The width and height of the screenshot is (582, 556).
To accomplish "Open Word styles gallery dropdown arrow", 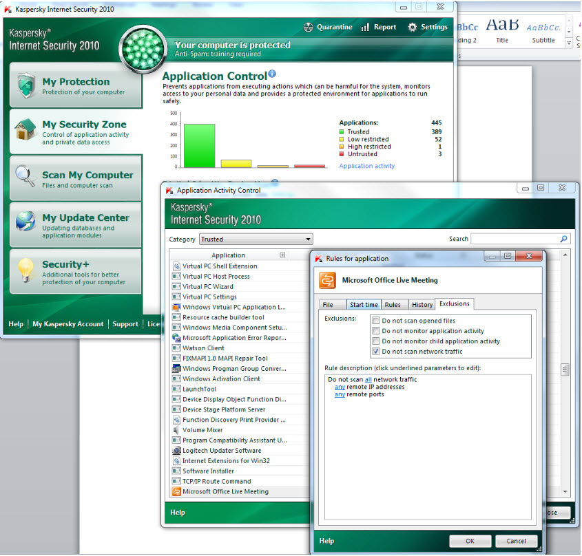I will (569, 43).
